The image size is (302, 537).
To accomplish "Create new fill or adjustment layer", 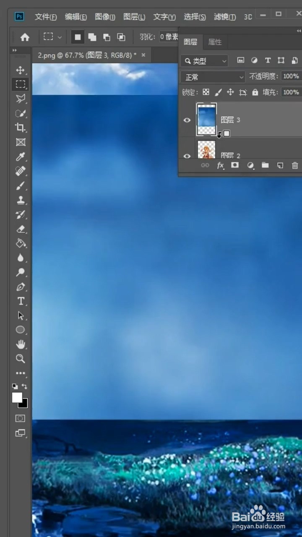I will 250,165.
